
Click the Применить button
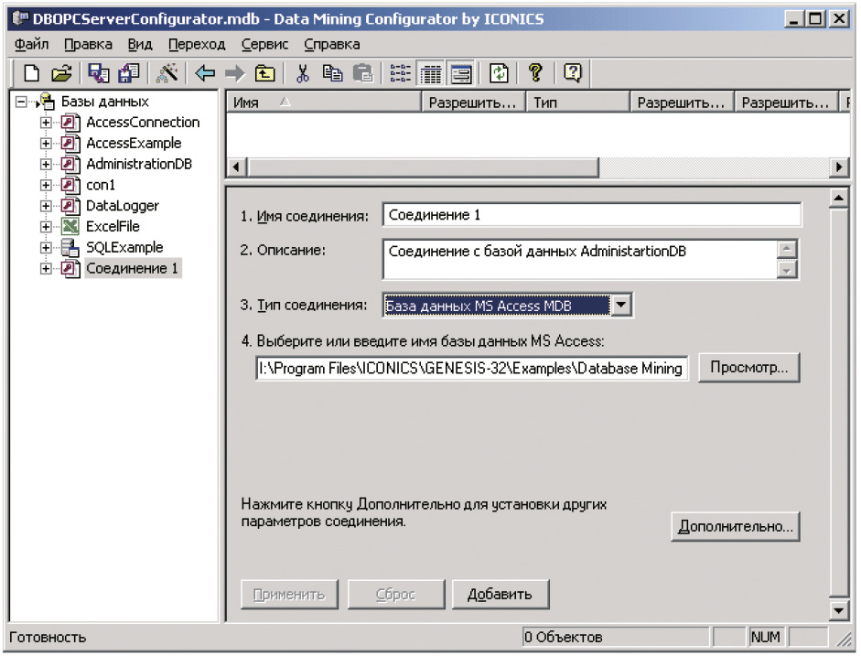(x=289, y=595)
